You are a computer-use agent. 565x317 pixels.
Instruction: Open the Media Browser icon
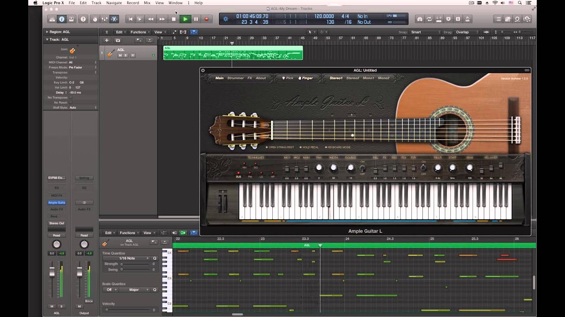pyautogui.click(x=527, y=19)
